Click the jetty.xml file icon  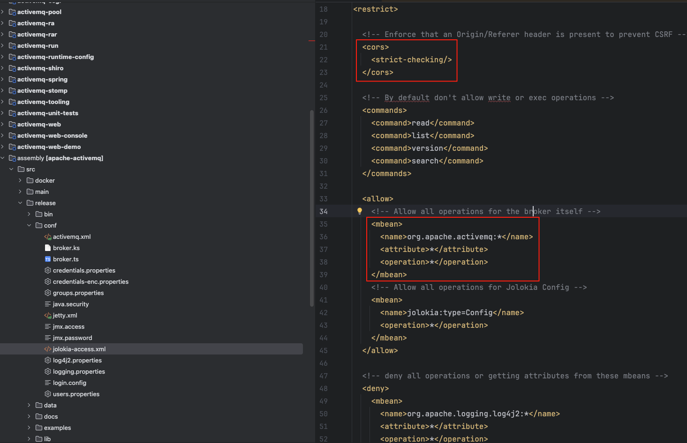click(x=47, y=316)
